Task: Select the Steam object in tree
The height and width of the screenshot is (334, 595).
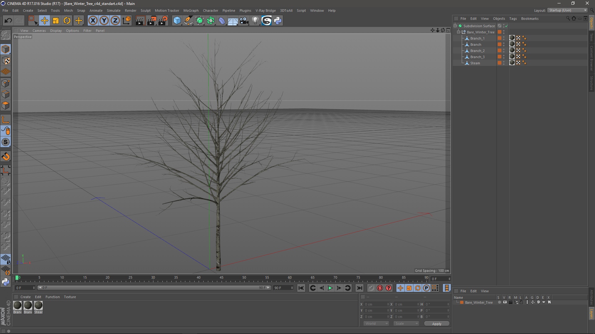Action: point(475,63)
